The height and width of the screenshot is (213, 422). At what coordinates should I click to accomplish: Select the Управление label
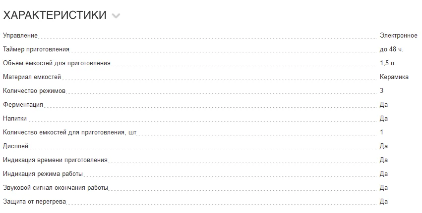click(20, 36)
